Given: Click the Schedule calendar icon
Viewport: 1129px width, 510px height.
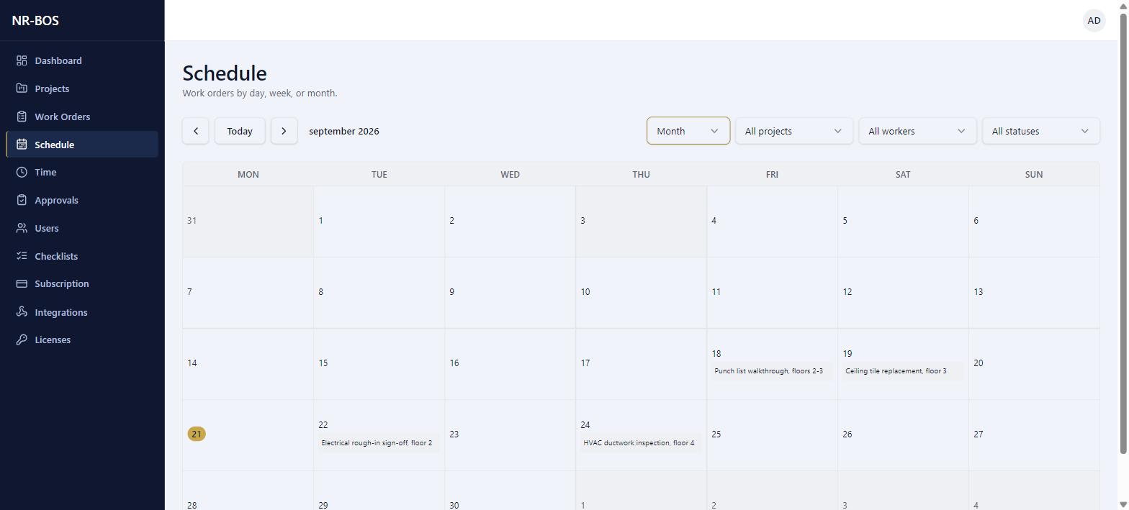Looking at the screenshot, I should tap(22, 145).
